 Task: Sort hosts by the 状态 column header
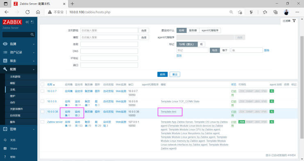coord(234,85)
